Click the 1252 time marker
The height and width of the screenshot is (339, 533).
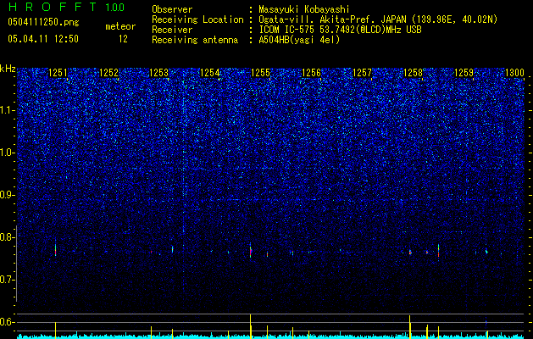108,72
